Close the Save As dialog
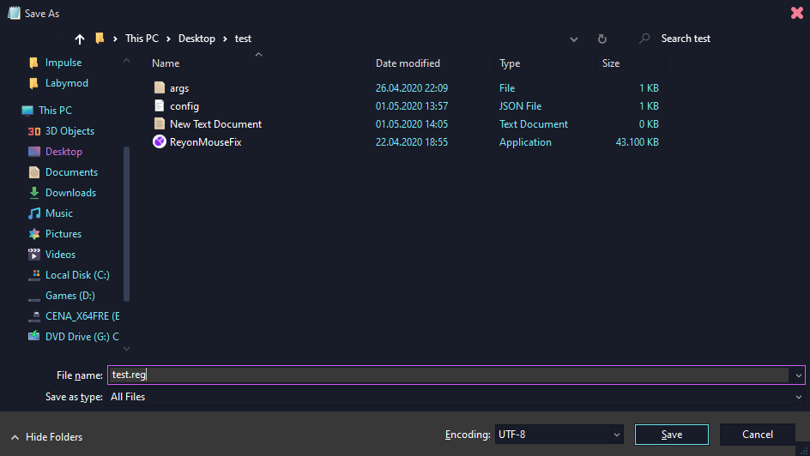810x456 pixels. (x=797, y=13)
